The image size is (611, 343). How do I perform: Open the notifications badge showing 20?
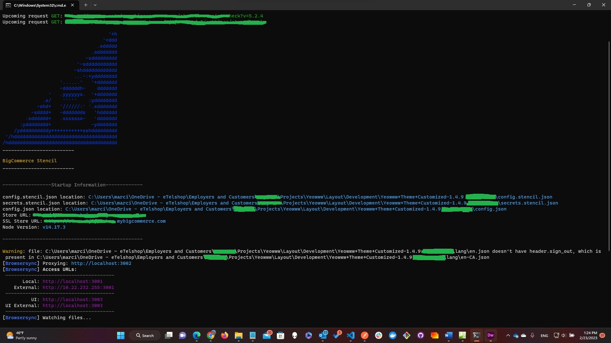(x=602, y=335)
